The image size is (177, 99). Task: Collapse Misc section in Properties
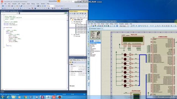(x=70, y=65)
